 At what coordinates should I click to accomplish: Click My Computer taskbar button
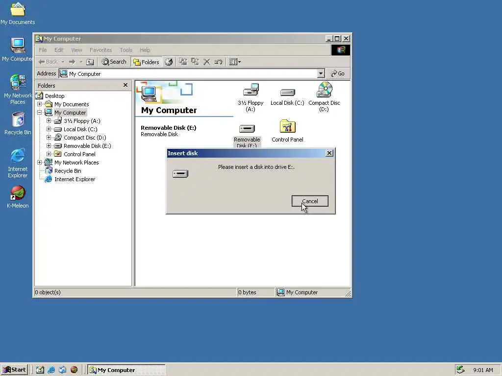pyautogui.click(x=126, y=370)
